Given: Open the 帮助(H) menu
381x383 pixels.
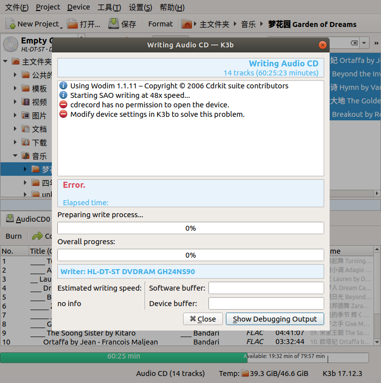Looking at the screenshot, I should coord(172,7).
